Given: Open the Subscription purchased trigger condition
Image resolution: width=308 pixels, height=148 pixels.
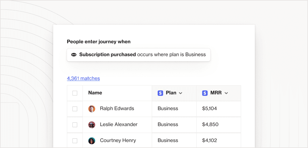Looking at the screenshot, I should click(139, 55).
